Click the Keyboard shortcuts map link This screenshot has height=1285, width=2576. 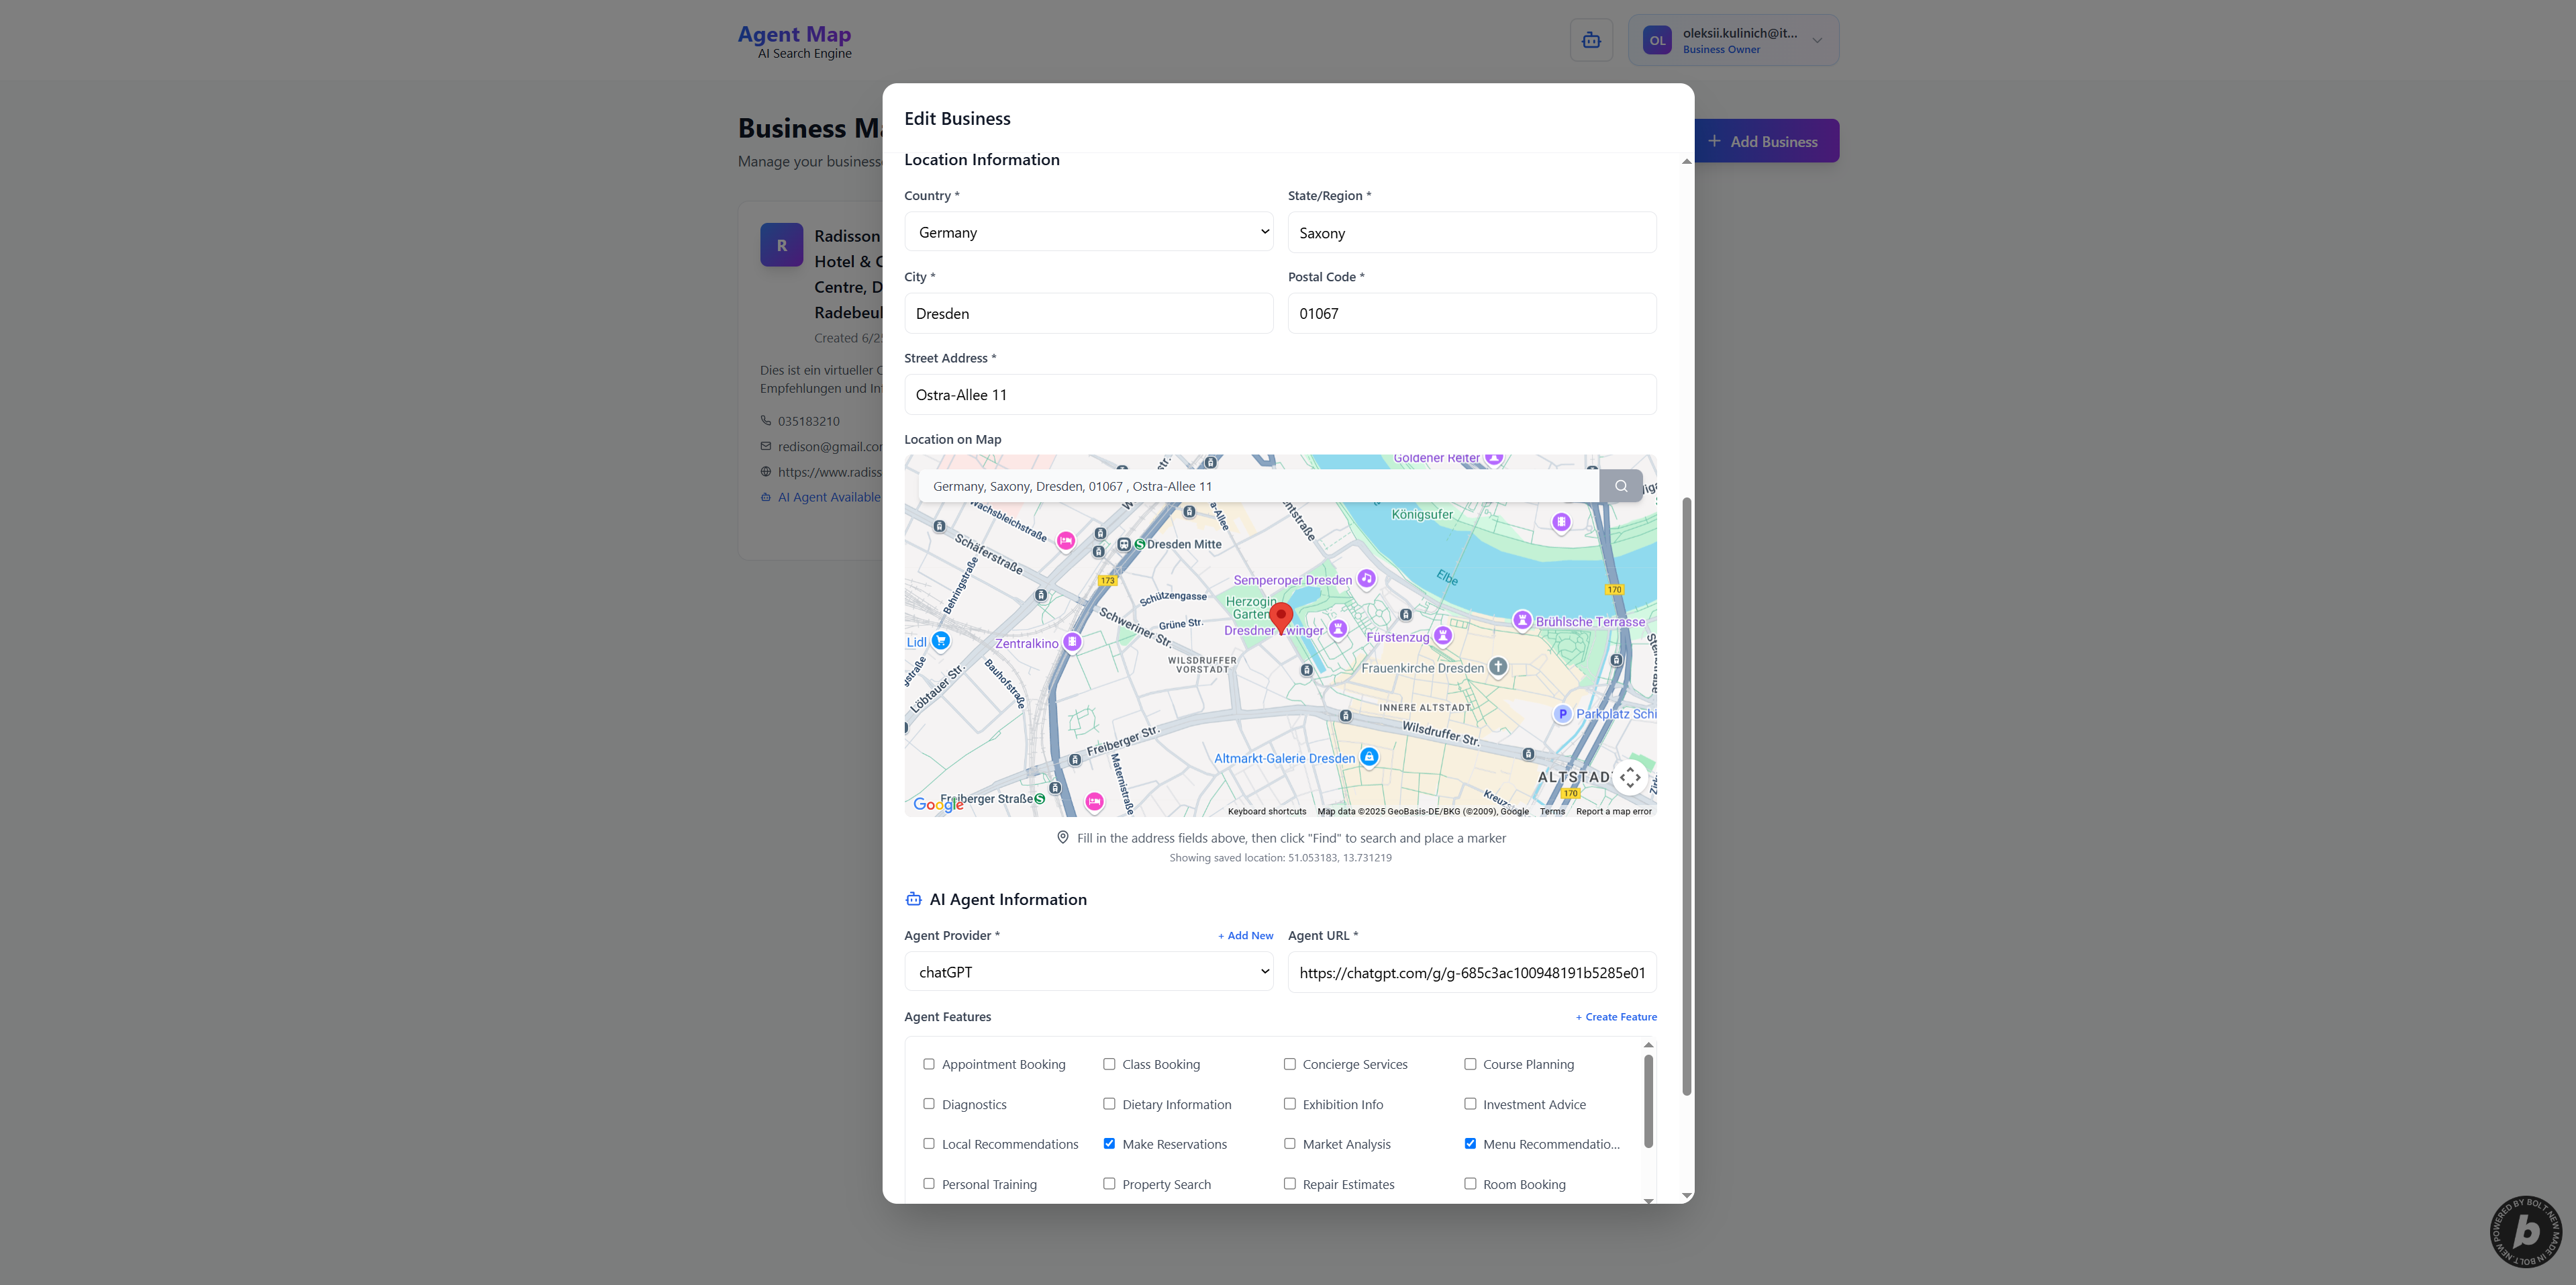pyautogui.click(x=1267, y=811)
